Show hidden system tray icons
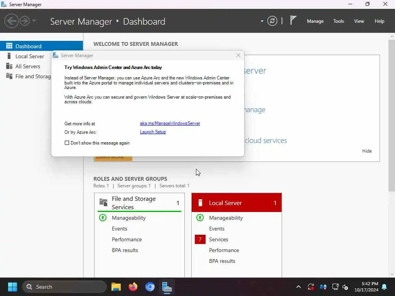The width and height of the screenshot is (395, 296). coord(299,287)
